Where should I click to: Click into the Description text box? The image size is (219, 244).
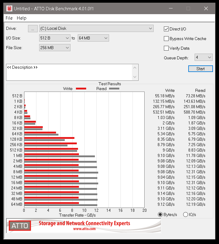pos(69,72)
